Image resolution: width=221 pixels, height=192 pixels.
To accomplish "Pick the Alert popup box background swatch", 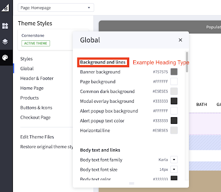I will [x=174, y=111].
